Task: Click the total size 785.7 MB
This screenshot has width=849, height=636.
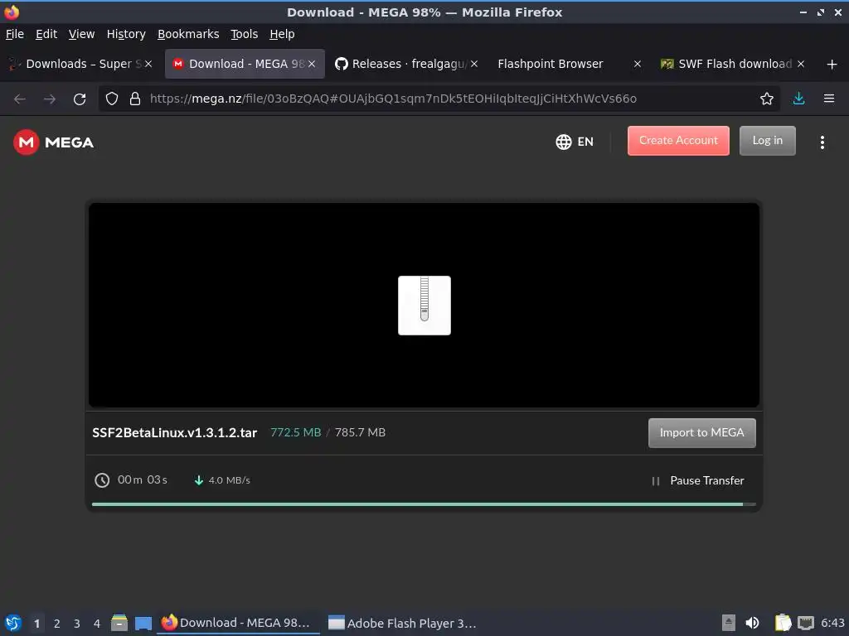Action: pos(360,432)
